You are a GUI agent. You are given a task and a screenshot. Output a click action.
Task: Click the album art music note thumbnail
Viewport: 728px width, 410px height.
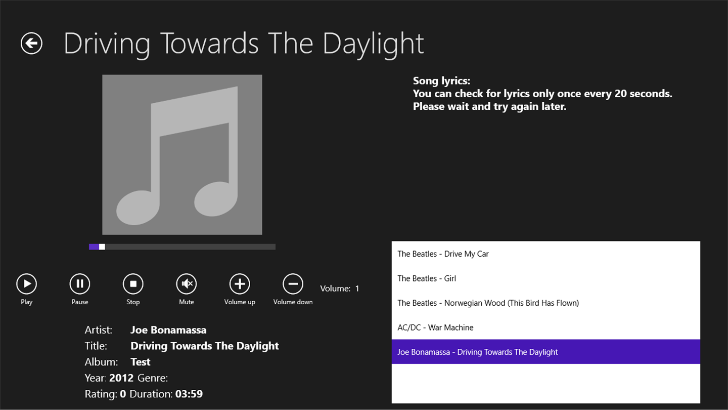[182, 154]
